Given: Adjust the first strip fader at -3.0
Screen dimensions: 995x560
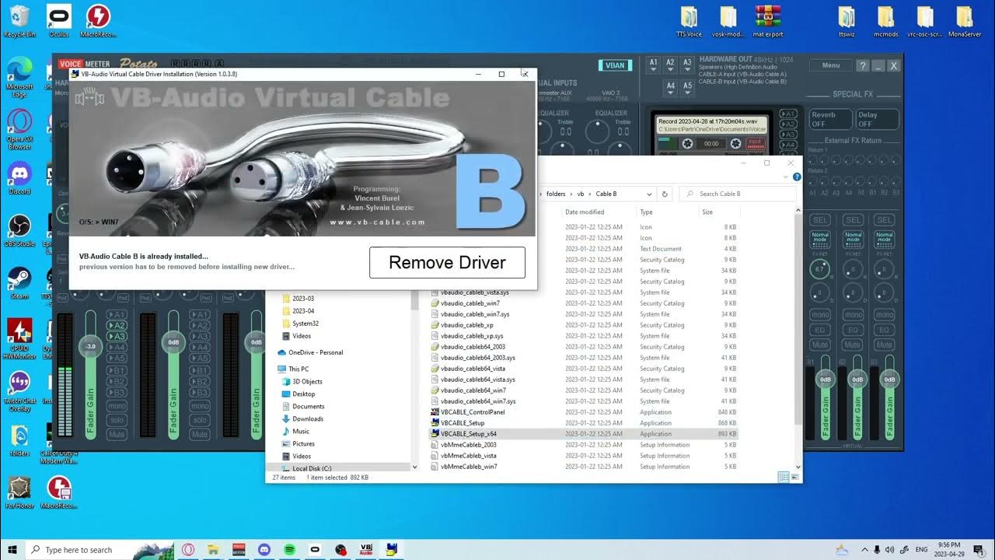Looking at the screenshot, I should 91,346.
